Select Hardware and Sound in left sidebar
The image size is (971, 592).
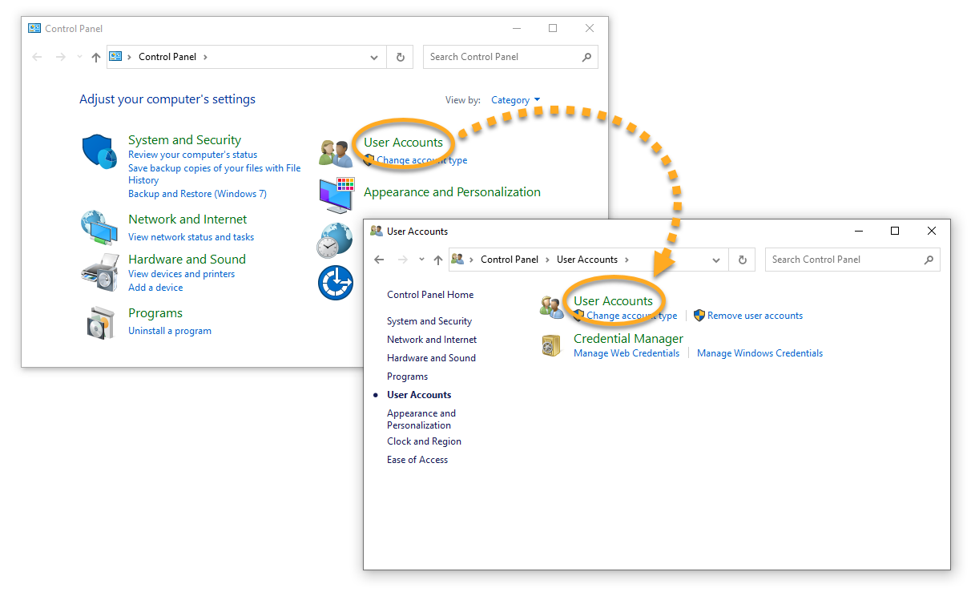point(431,358)
